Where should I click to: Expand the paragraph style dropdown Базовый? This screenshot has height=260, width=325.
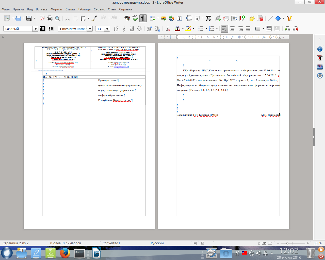tap(35, 29)
